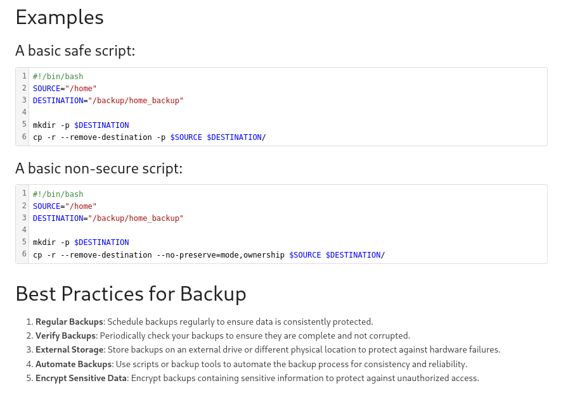The height and width of the screenshot is (395, 561).
Task: Click the shebang line in the safe script
Action: [x=58, y=77]
